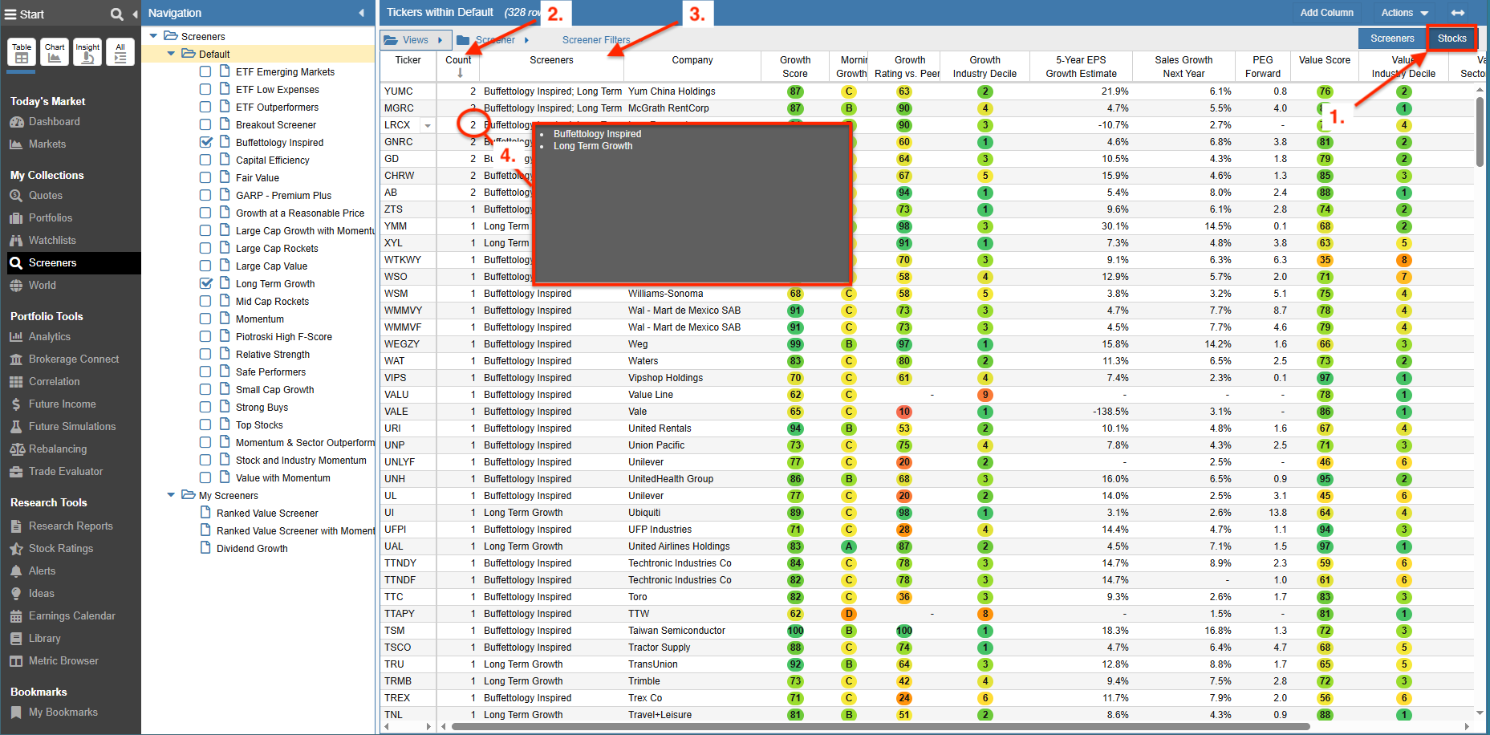Open the Actions dropdown
Viewport: 1490px width, 735px height.
point(1405,13)
